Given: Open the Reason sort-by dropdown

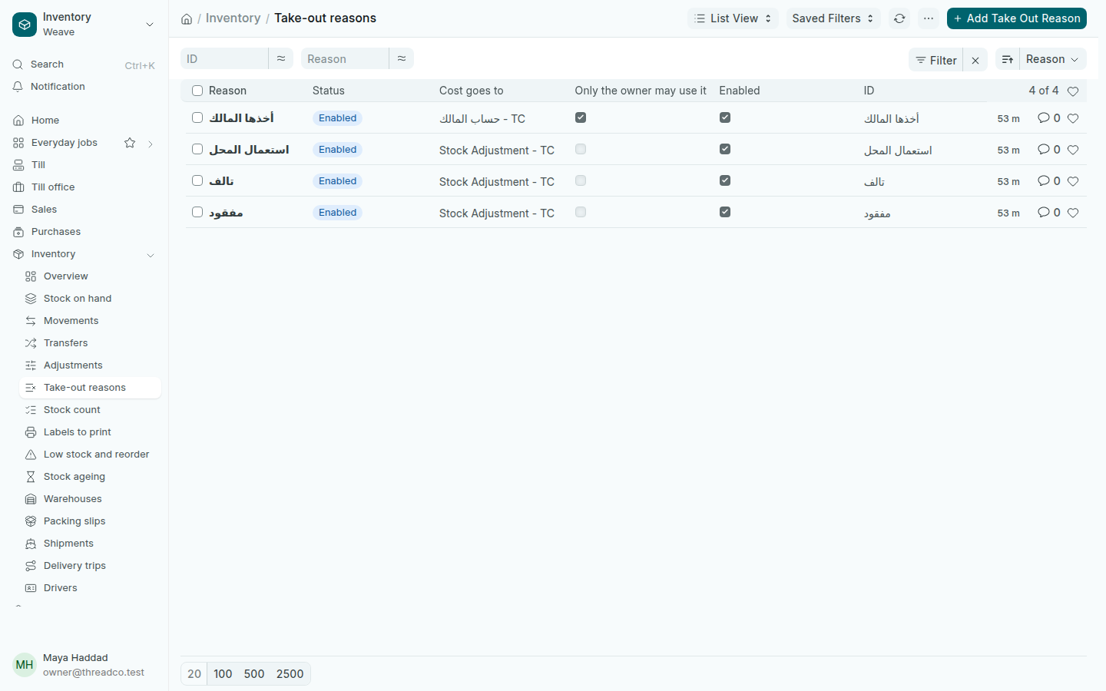Looking at the screenshot, I should (1052, 59).
